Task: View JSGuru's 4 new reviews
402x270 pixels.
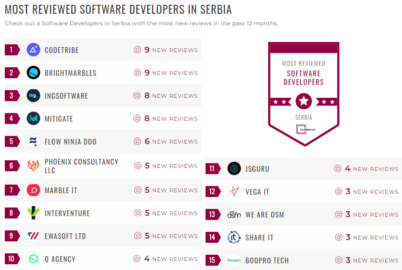Action: (x=371, y=169)
